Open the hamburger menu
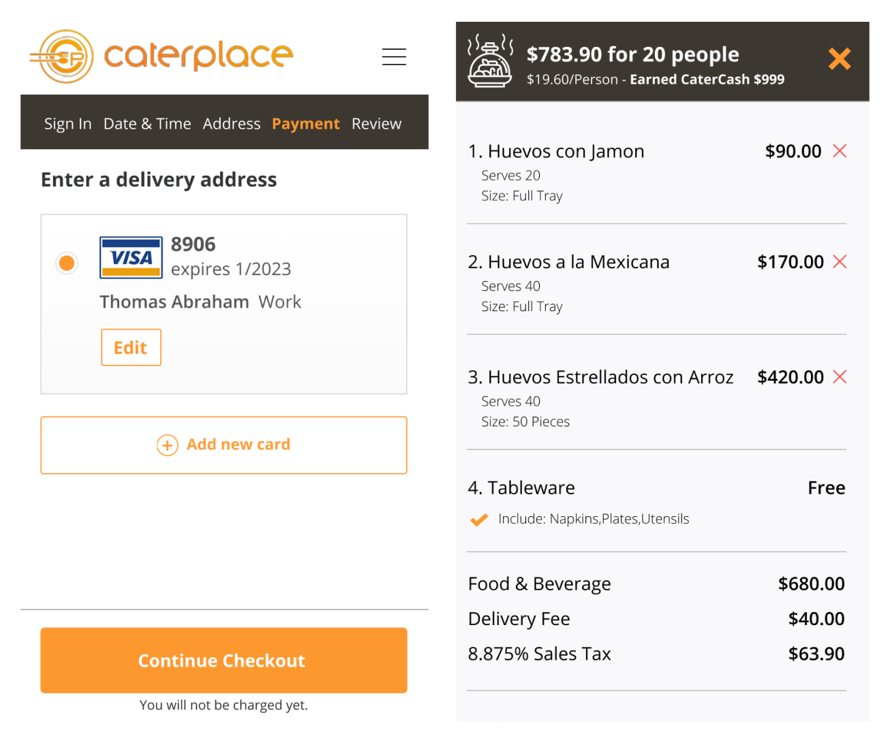Screen dimensions: 890x749 point(394,57)
